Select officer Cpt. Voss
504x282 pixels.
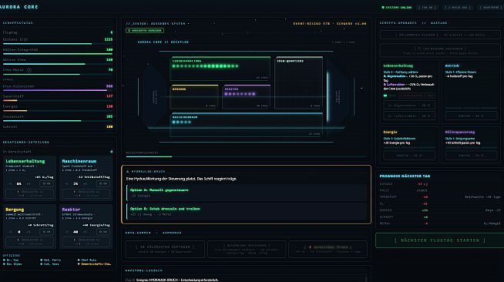(49, 264)
